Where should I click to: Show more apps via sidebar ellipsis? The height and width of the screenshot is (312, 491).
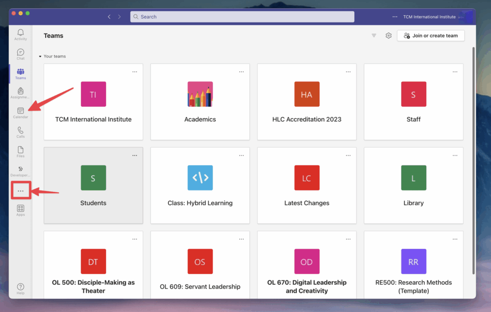click(21, 191)
